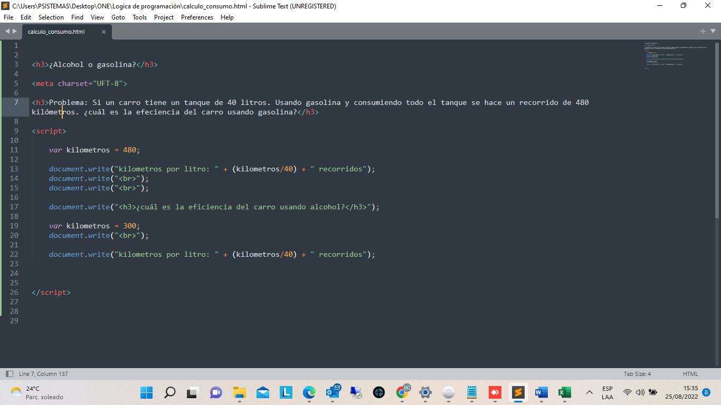
Task: Open the Selection menu
Action: pos(51,17)
